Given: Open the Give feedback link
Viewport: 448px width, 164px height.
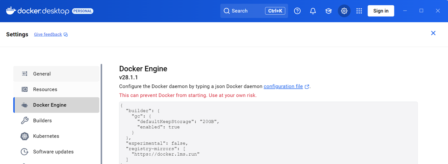Looking at the screenshot, I should coord(48,35).
